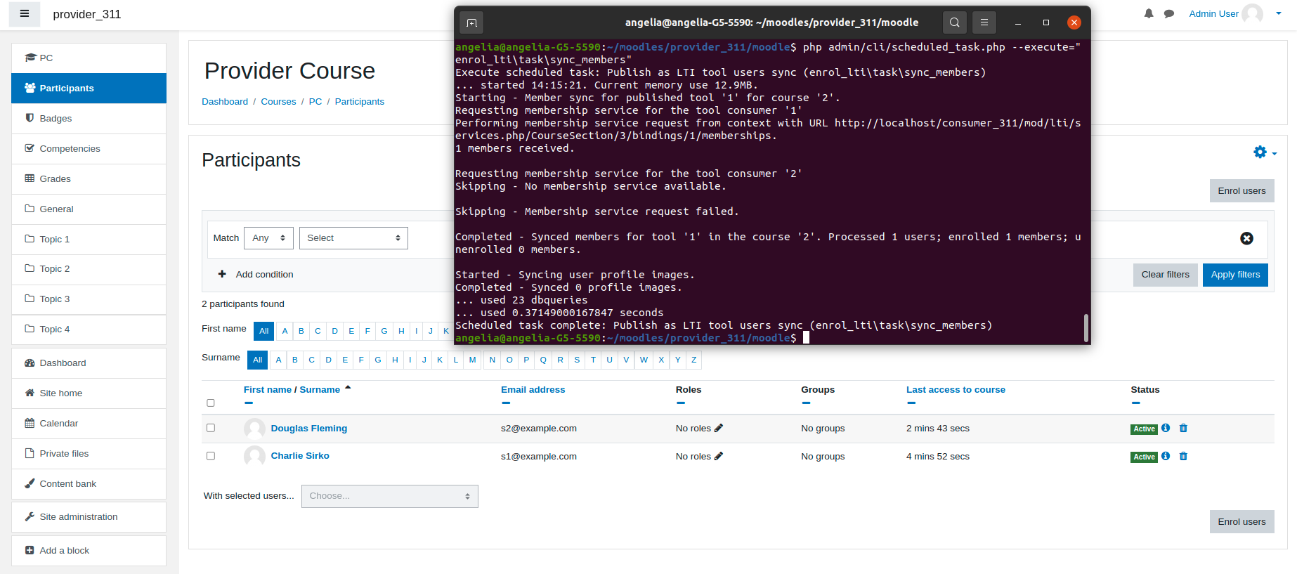The height and width of the screenshot is (574, 1297).
Task: Click Dashboard breadcrumb link
Action: tap(225, 102)
